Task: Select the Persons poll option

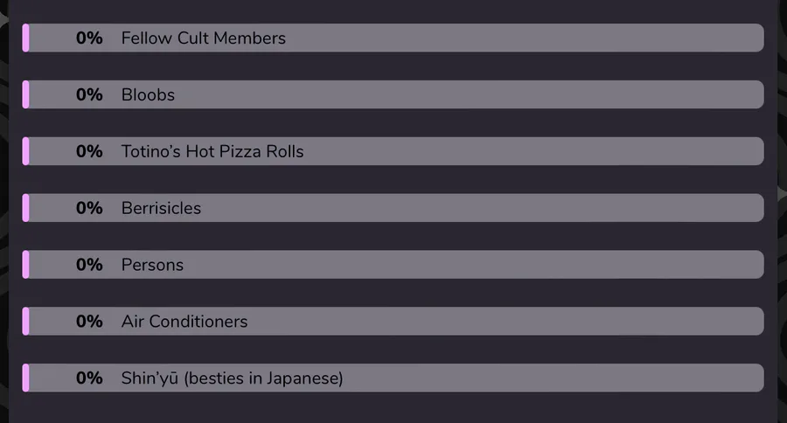Action: click(x=393, y=265)
